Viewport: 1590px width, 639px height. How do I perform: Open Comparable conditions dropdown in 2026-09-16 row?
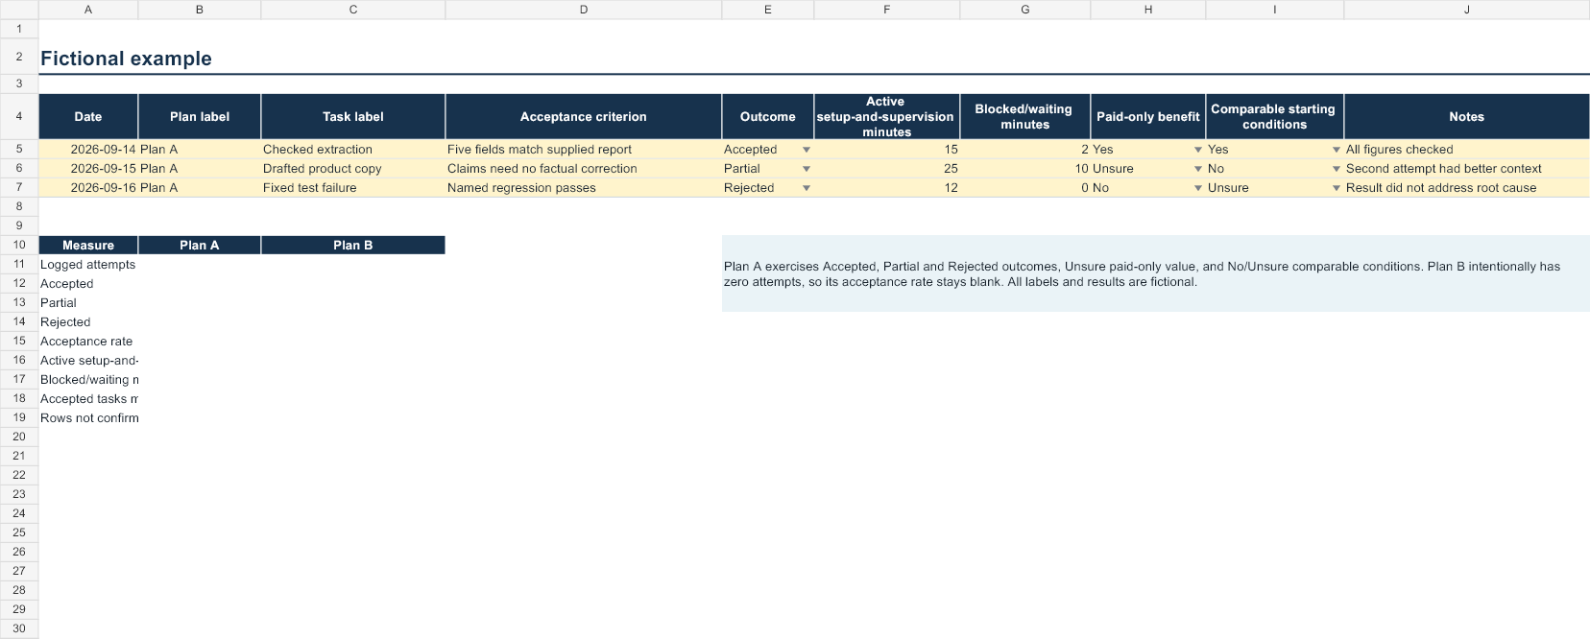point(1337,188)
